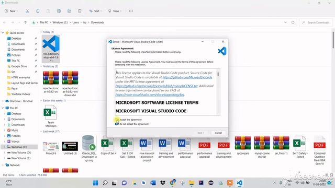Click Windows (C:) in the address breadcrumb
The width and height of the screenshot is (335, 188).
[x=60, y=22]
